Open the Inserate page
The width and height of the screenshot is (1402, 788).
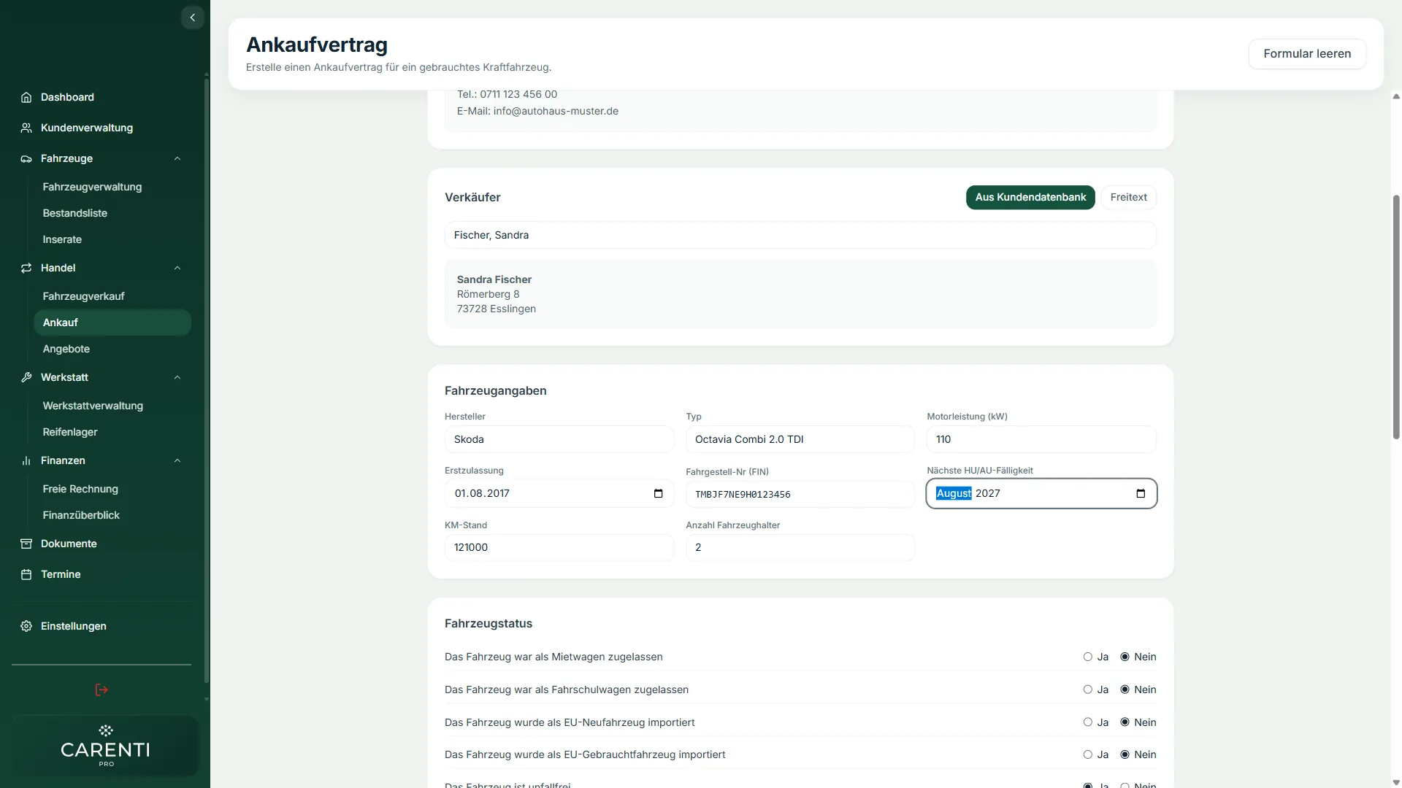62,239
